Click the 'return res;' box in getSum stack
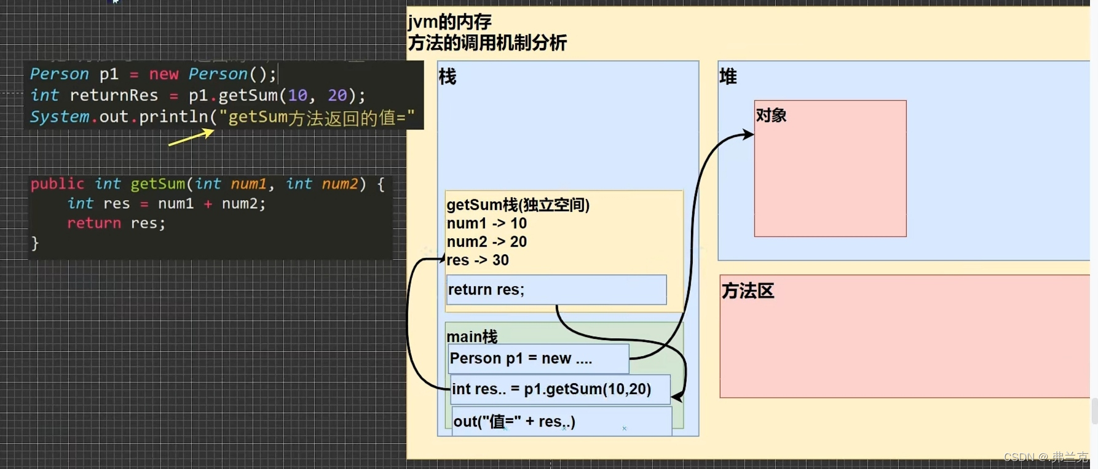 click(556, 290)
